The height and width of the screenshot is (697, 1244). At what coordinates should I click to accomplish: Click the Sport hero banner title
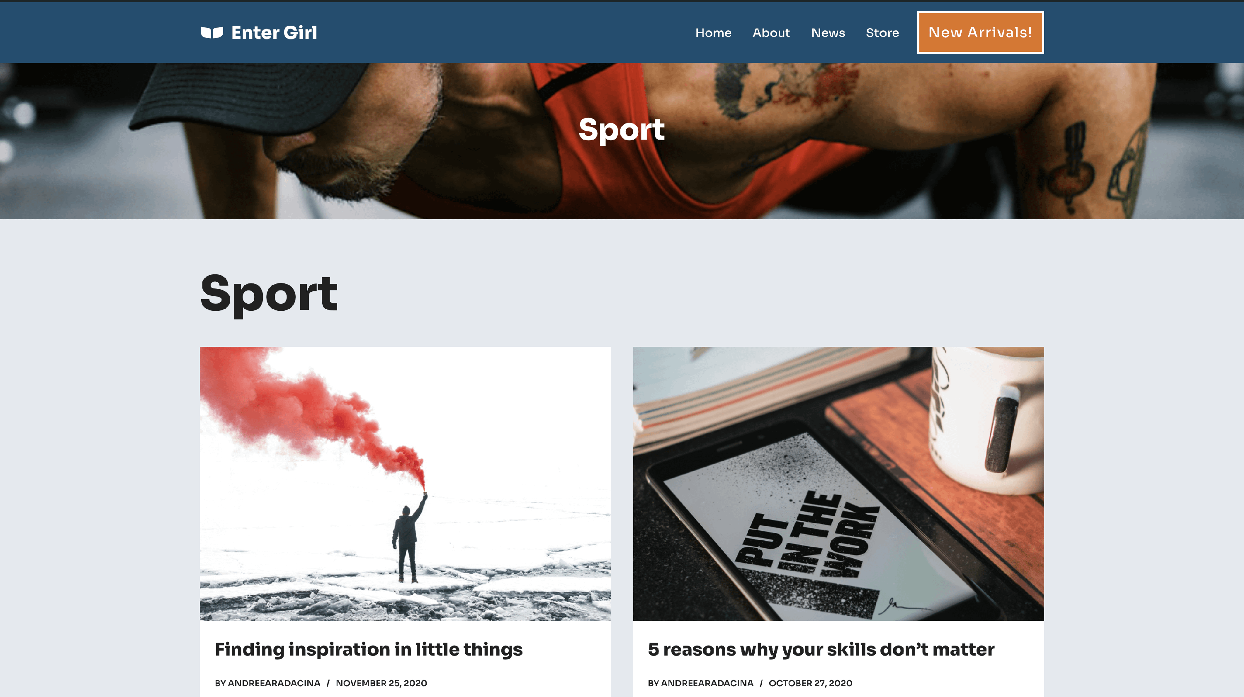click(622, 129)
